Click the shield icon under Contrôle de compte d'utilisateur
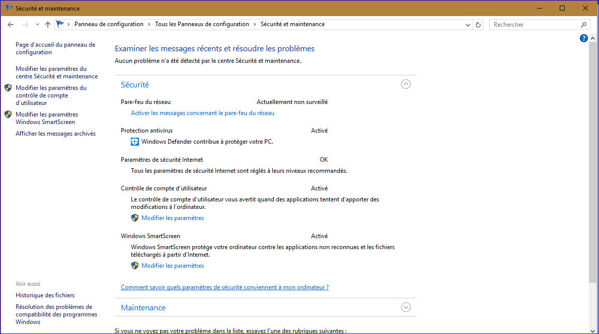Image resolution: width=599 pixels, height=334 pixels. click(135, 218)
